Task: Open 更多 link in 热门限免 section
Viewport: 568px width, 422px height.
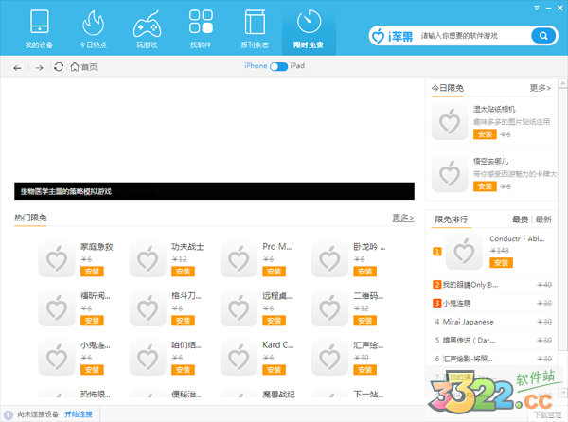Action: pyautogui.click(x=403, y=218)
